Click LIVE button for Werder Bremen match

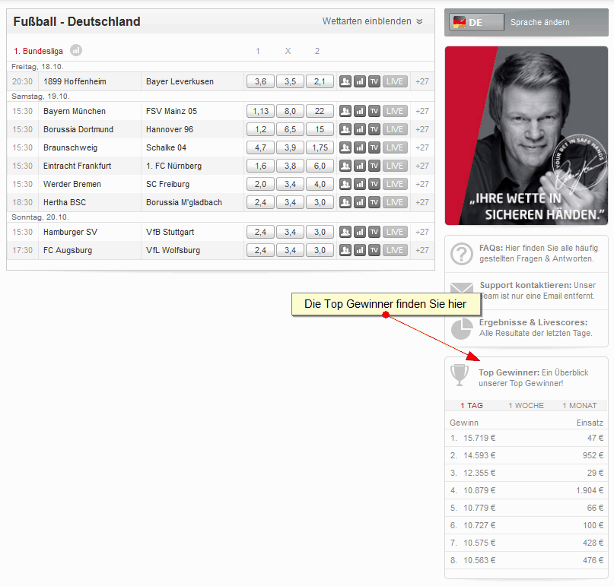pos(395,184)
